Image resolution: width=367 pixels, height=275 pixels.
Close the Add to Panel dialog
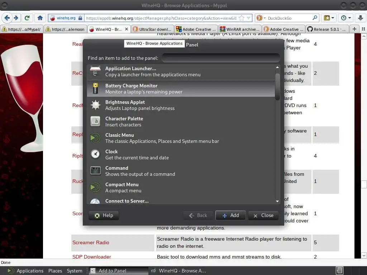pyautogui.click(x=263, y=215)
